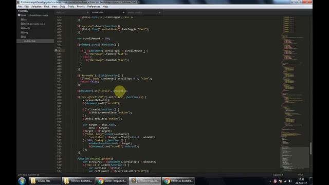The width and height of the screenshot is (329, 185).
Task: Close the third editor tab
Action: (x=160, y=12)
